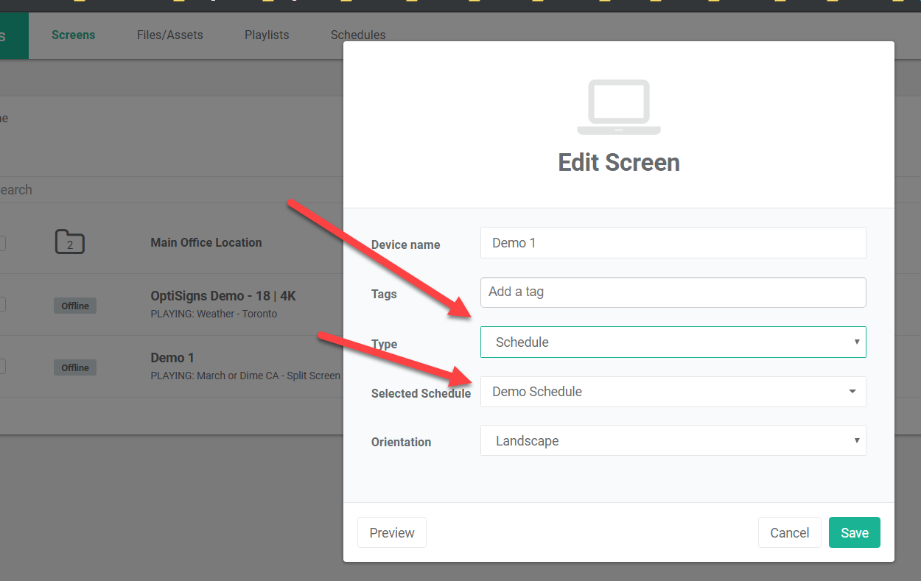The width and height of the screenshot is (921, 581).
Task: Open the Orientation dropdown showing Landscape
Action: coord(673,440)
